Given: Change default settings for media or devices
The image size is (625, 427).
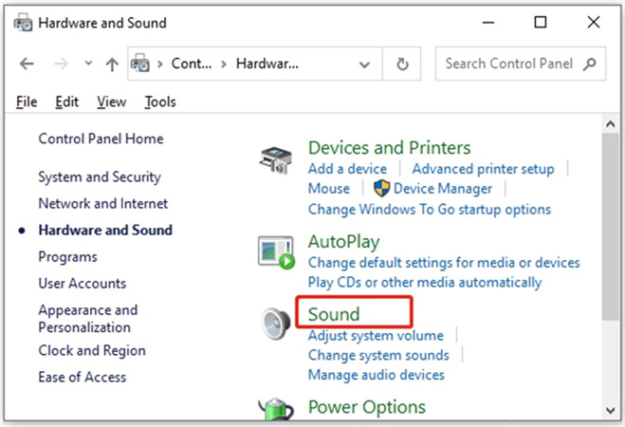Looking at the screenshot, I should 444,263.
